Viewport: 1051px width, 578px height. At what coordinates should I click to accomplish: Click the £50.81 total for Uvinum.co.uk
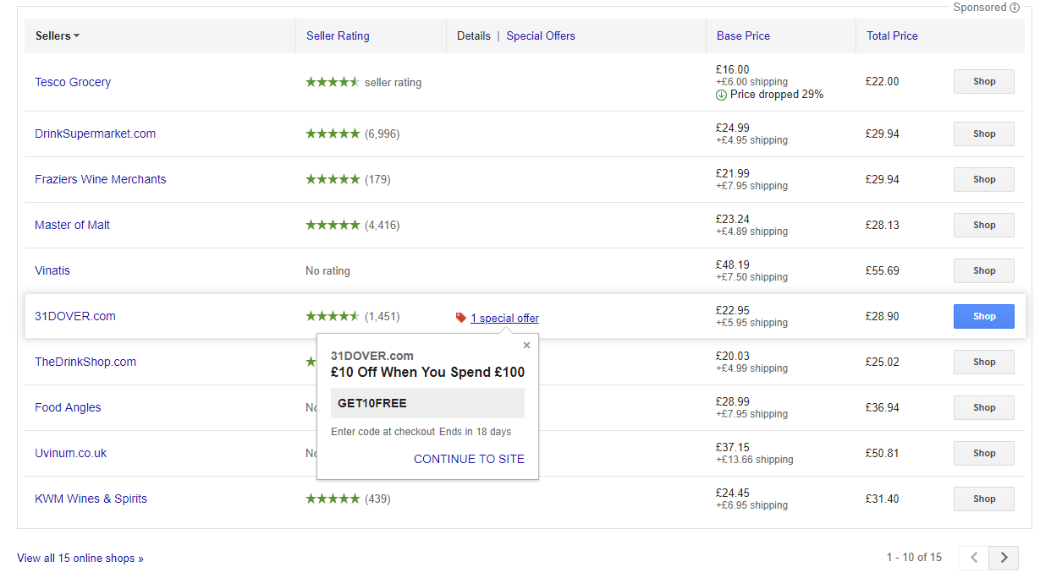click(x=882, y=453)
